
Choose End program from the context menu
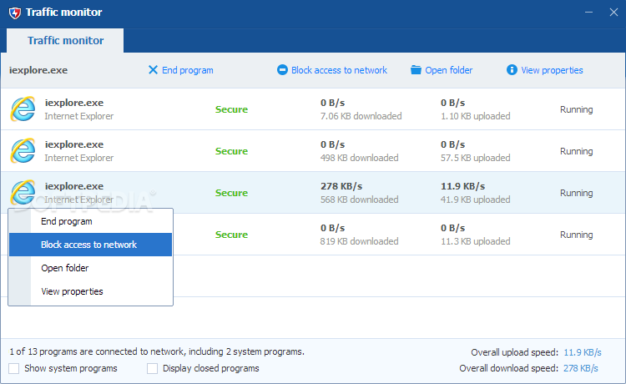tap(91, 221)
